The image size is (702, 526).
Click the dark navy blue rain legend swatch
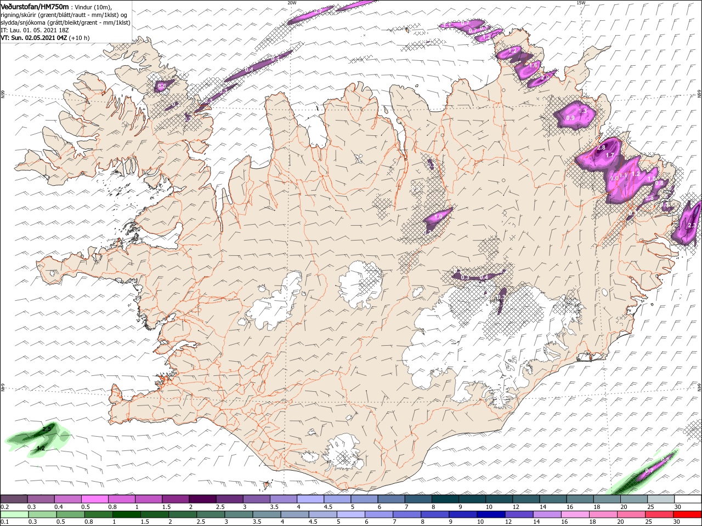coord(490,514)
